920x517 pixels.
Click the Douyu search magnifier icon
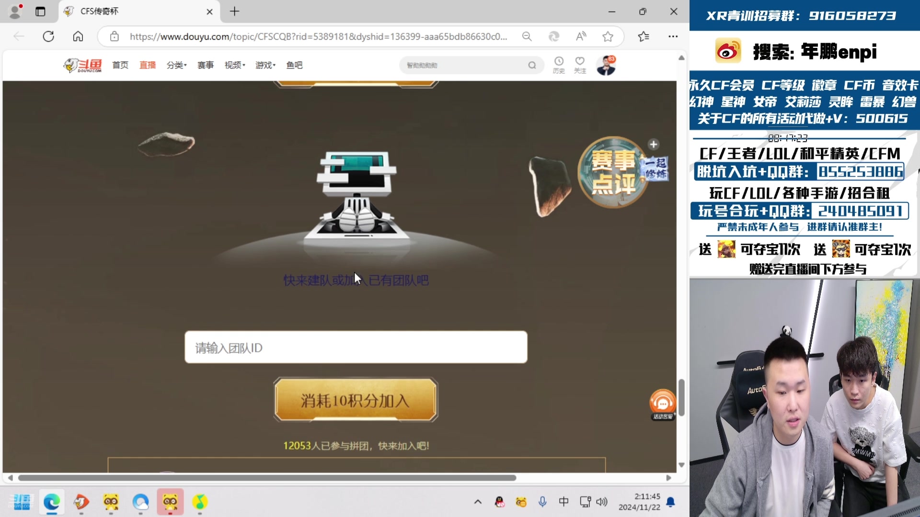click(532, 65)
